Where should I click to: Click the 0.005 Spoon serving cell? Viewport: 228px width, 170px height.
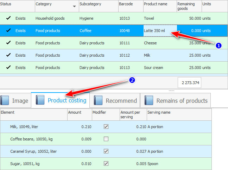147,164
